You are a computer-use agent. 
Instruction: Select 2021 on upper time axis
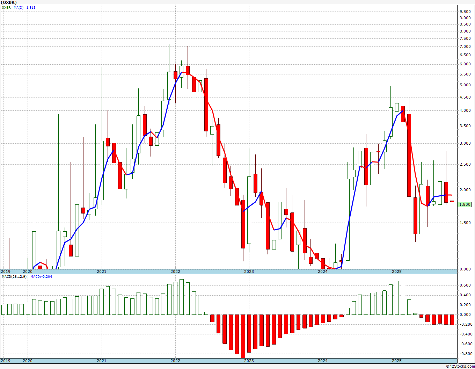101,272
